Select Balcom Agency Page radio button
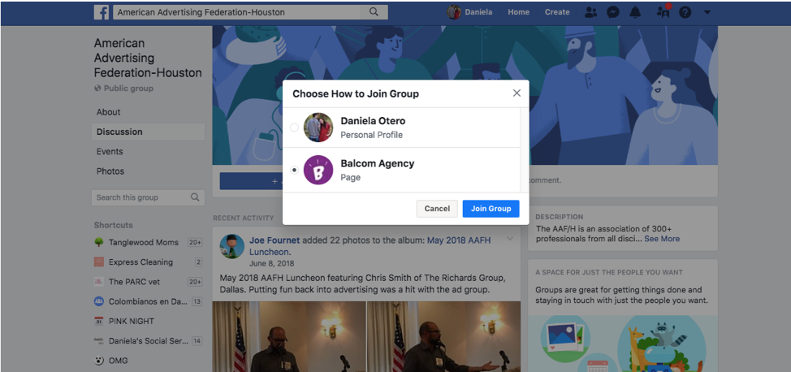 [x=295, y=170]
